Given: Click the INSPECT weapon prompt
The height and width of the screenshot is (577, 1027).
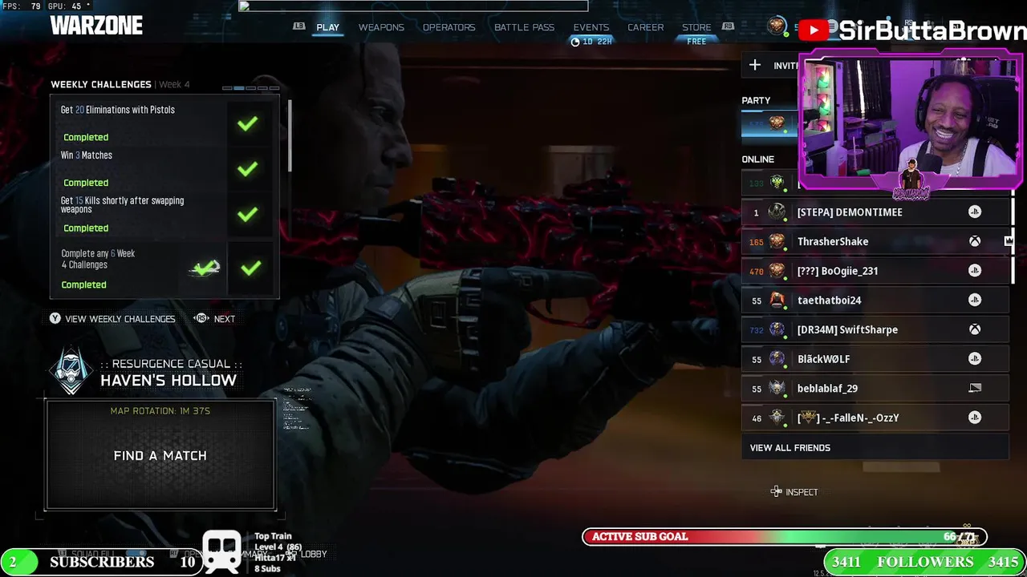Looking at the screenshot, I should pos(794,492).
